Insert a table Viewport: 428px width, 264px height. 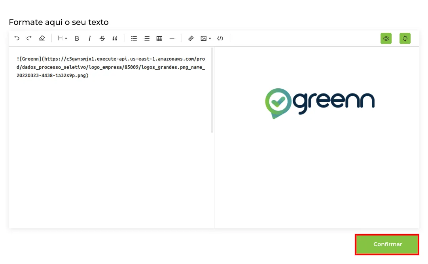tap(159, 38)
